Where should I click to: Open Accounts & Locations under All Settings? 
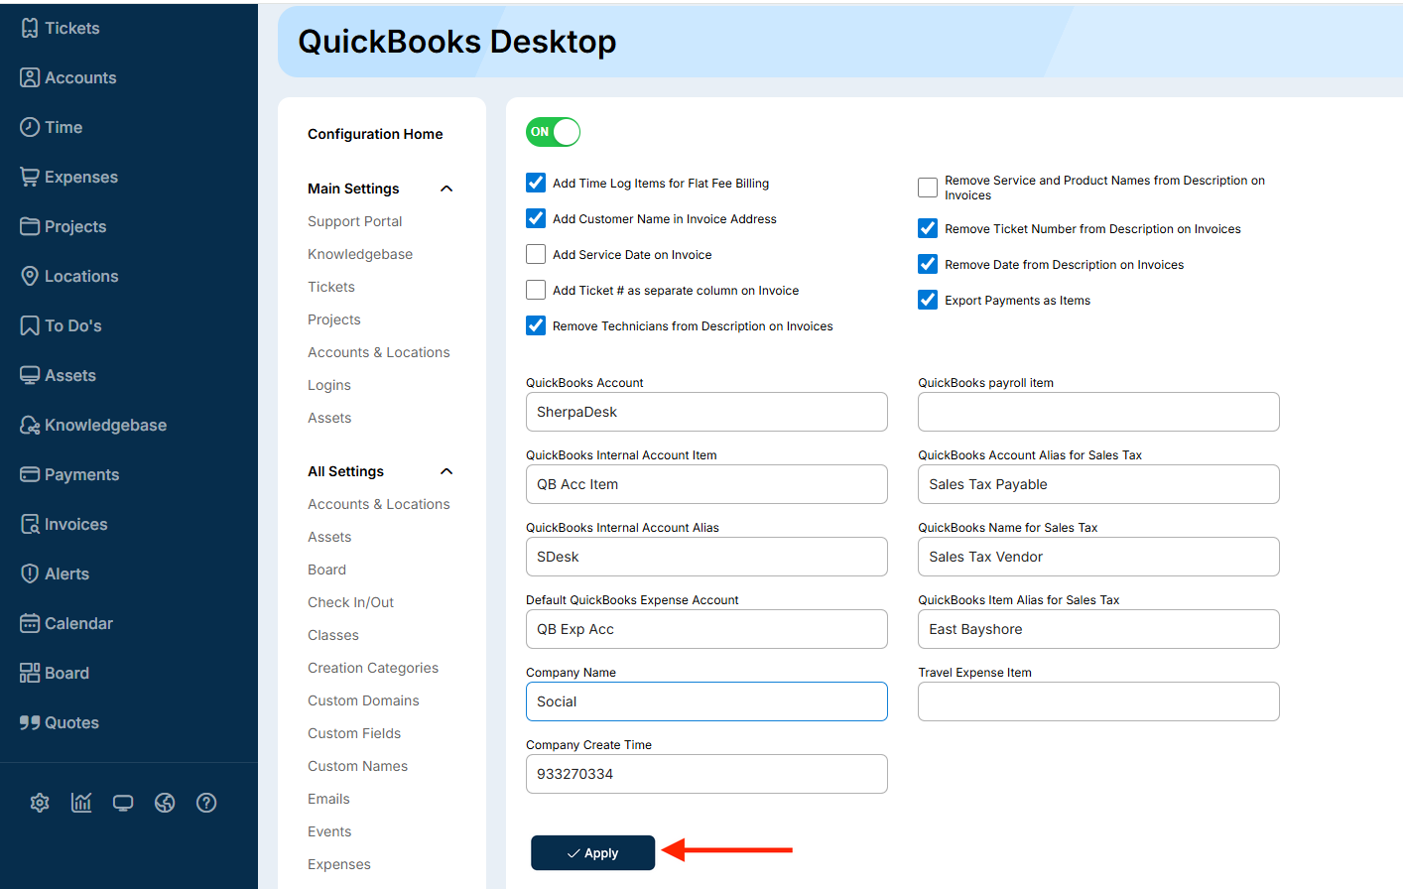(379, 504)
